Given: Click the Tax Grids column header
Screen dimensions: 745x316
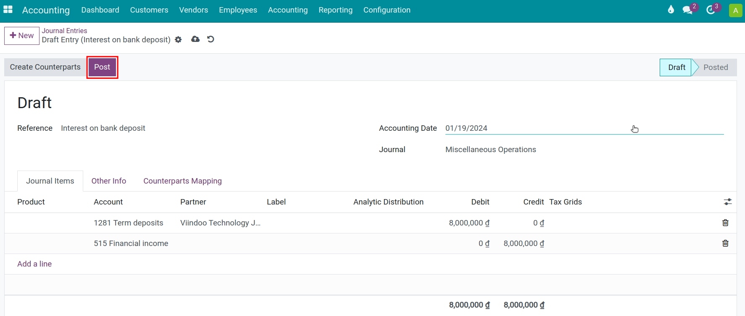Looking at the screenshot, I should pos(565,202).
